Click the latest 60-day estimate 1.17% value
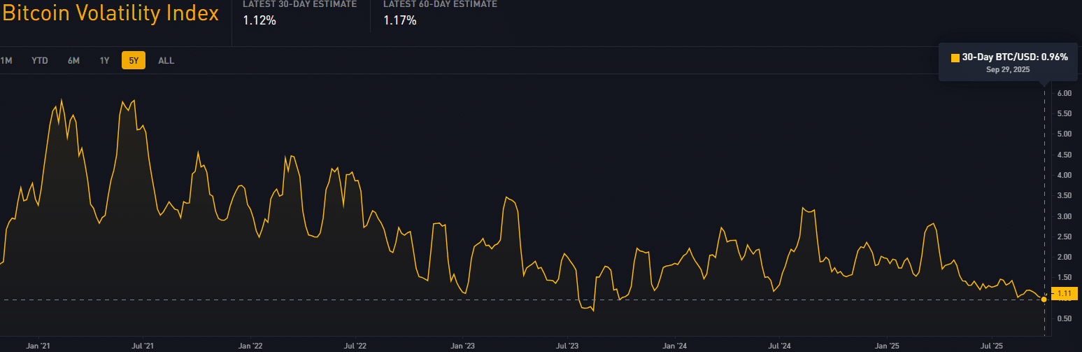The height and width of the screenshot is (352, 1082). tap(400, 21)
